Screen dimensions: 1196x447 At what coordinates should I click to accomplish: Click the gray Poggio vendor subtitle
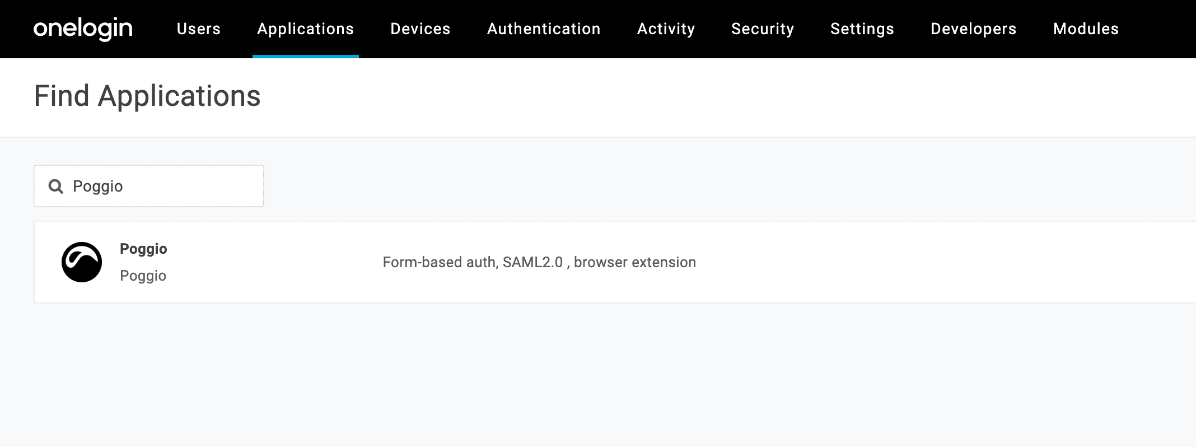[143, 276]
